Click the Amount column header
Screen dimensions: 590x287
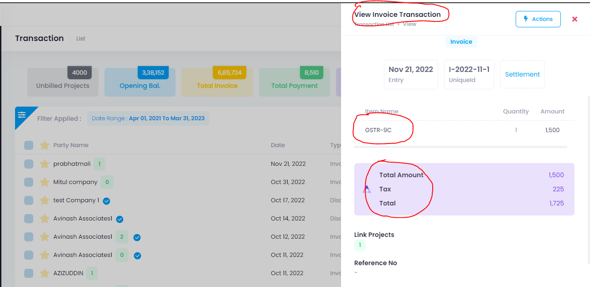552,112
